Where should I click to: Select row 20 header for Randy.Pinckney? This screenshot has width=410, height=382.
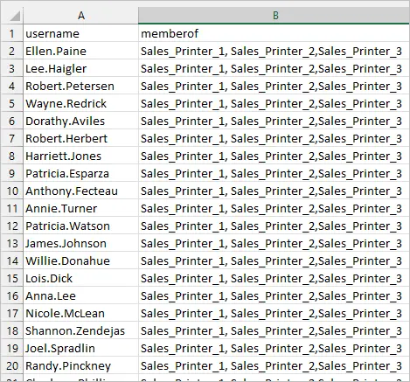(x=12, y=365)
